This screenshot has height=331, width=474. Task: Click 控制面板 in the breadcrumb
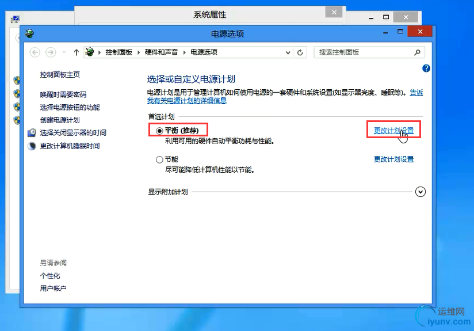click(x=119, y=52)
